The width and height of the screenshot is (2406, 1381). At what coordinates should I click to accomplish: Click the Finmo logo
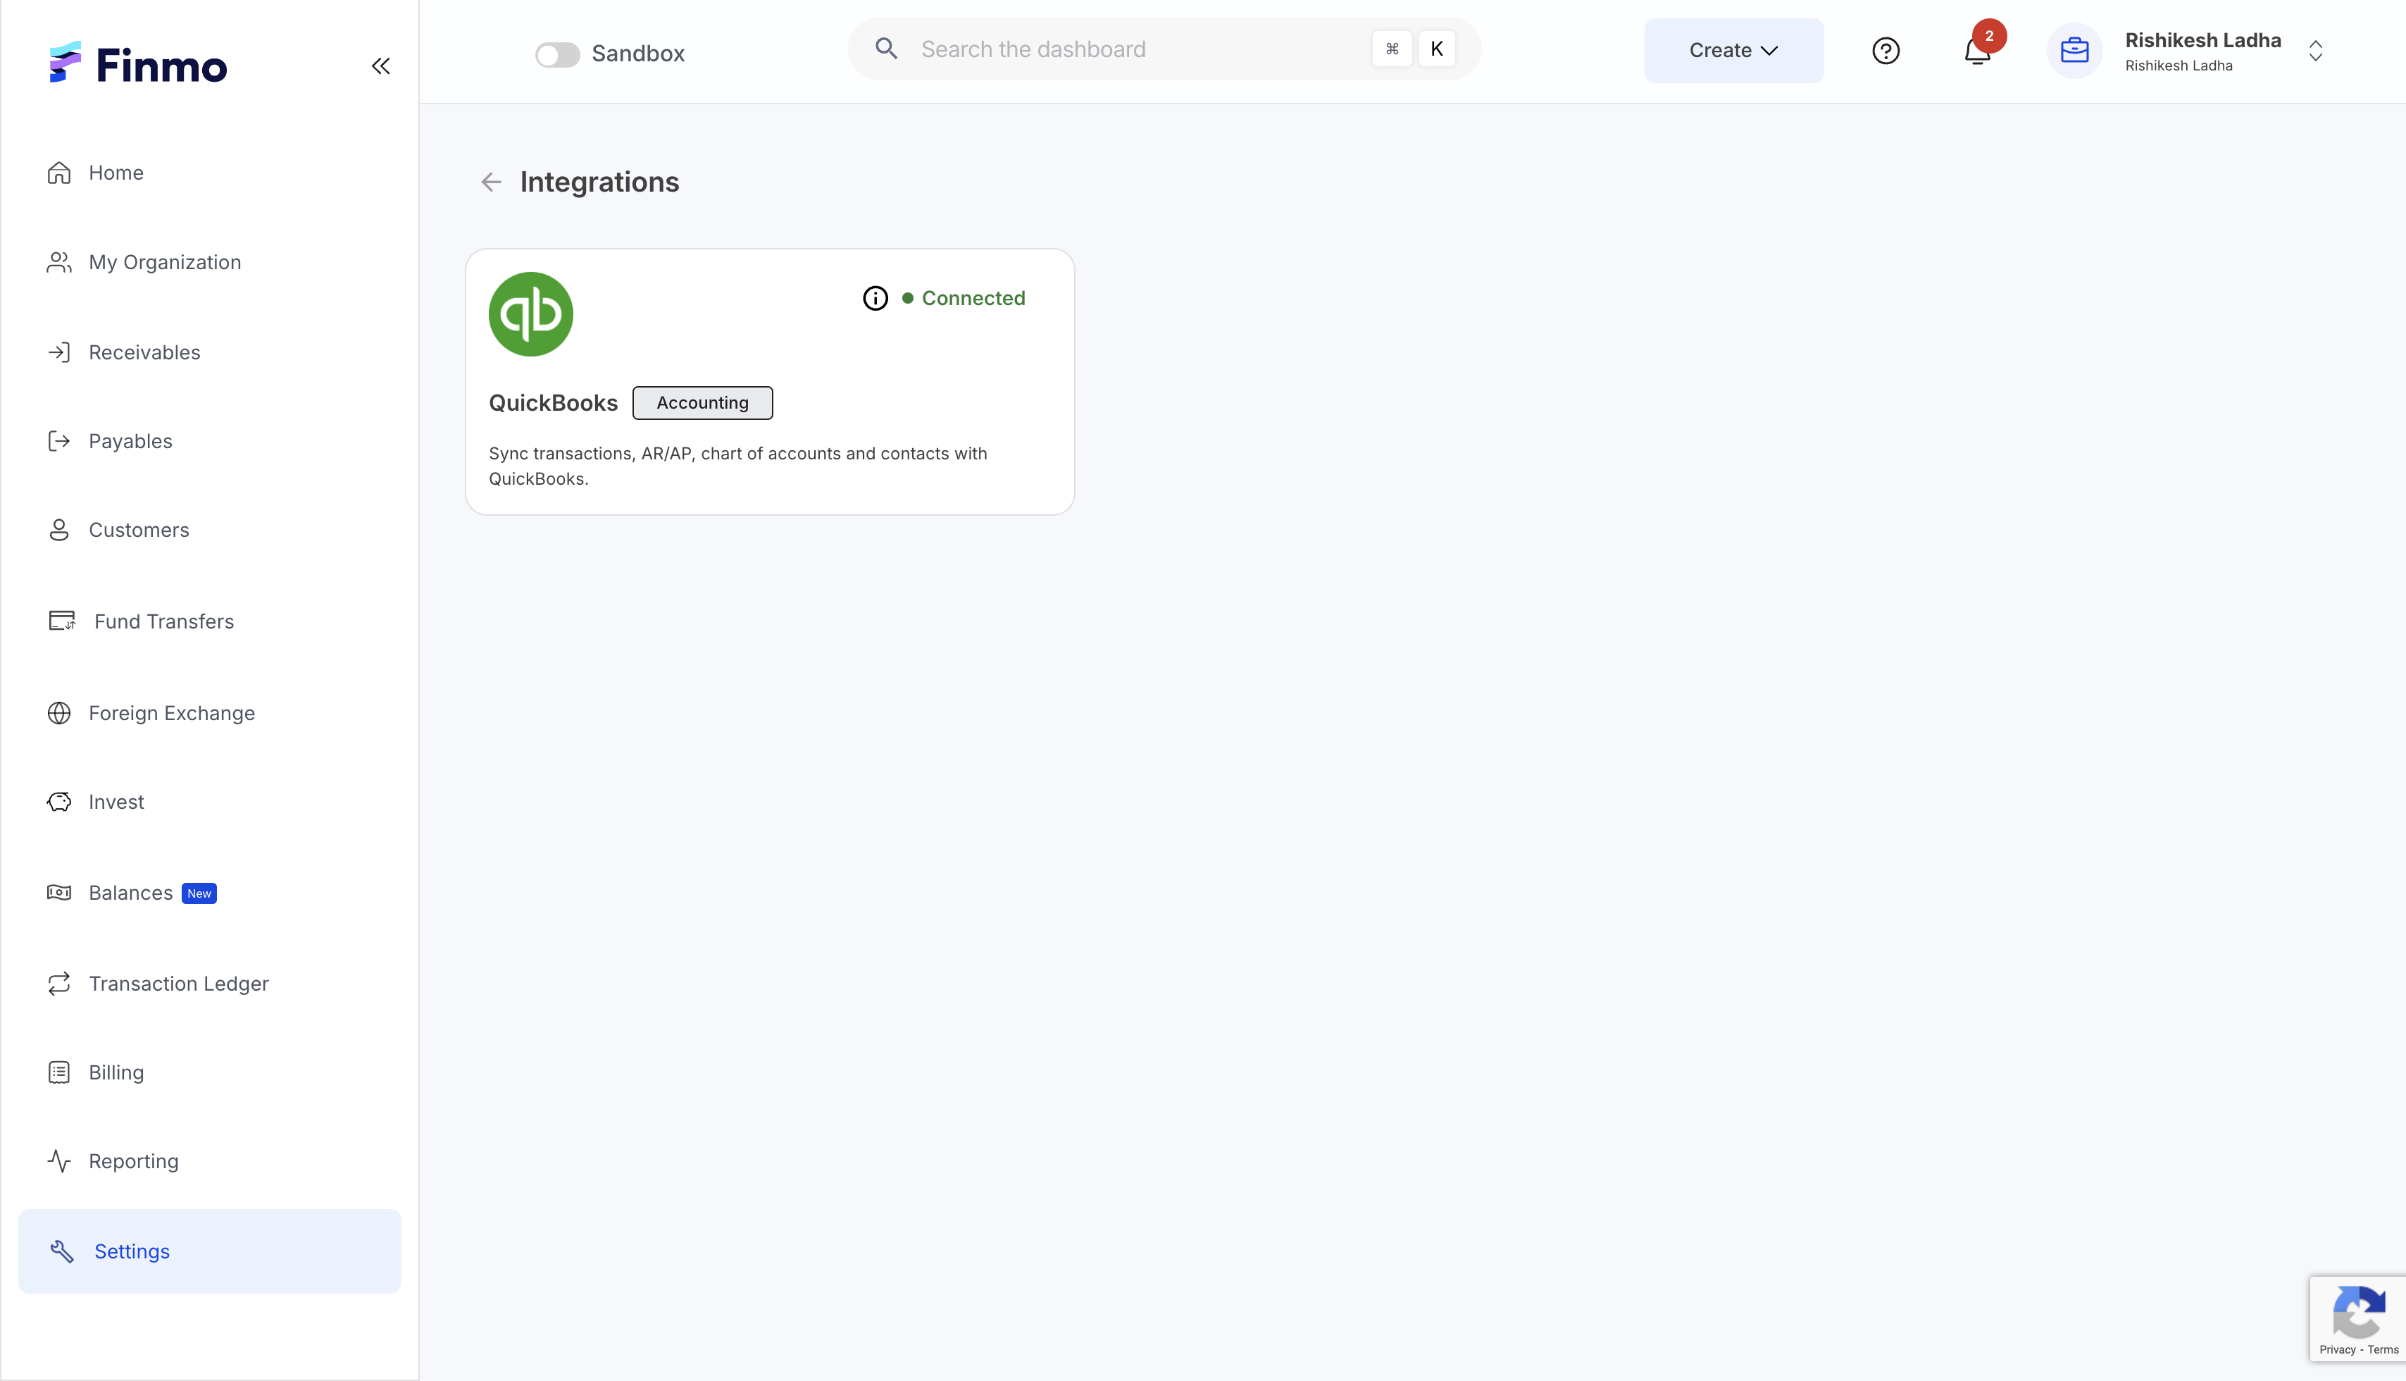point(139,65)
